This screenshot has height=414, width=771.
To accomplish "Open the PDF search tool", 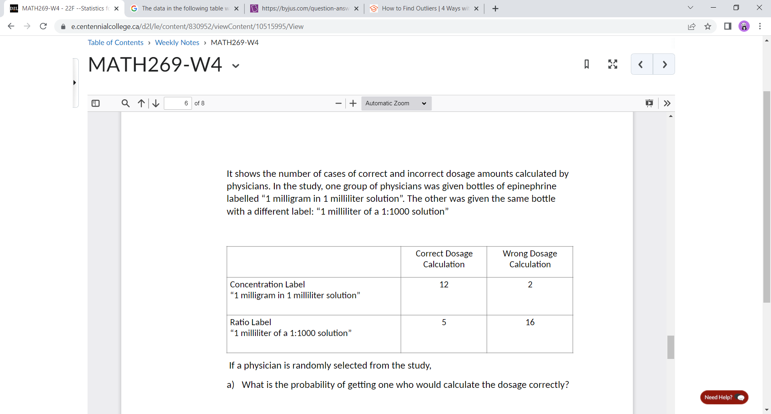I will tap(125, 103).
